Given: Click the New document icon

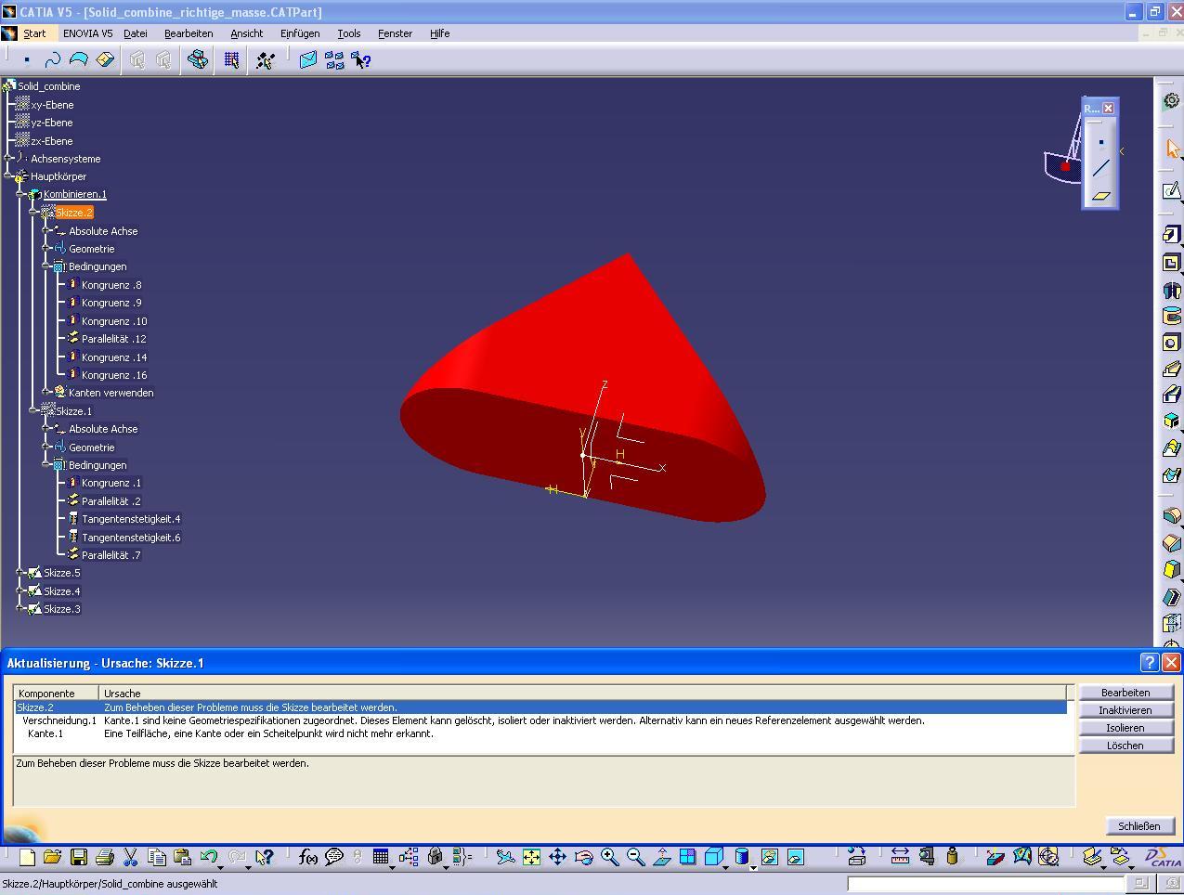Looking at the screenshot, I should 27,857.
